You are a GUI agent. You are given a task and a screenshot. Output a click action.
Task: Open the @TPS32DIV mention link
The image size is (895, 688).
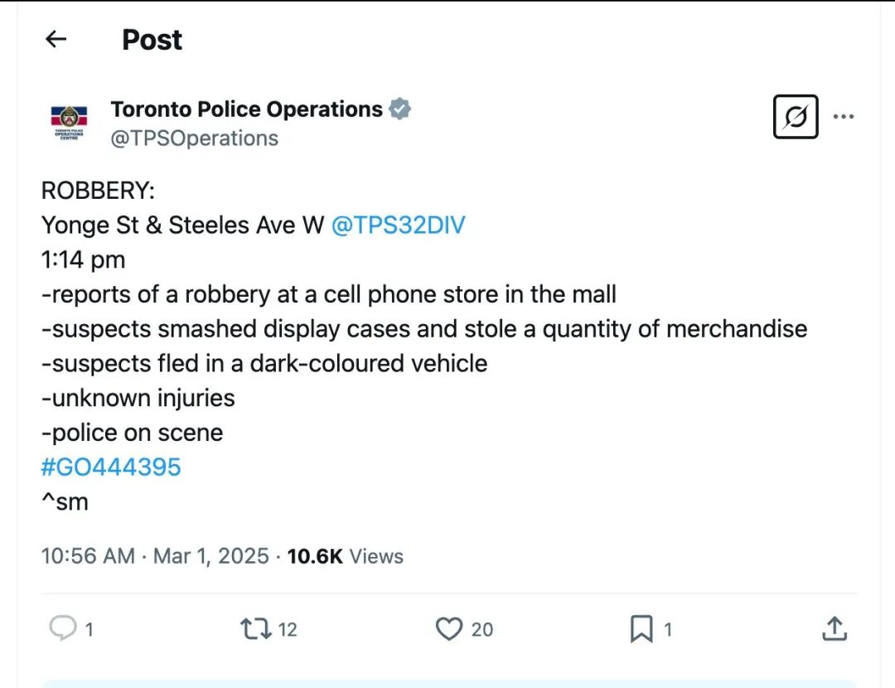399,225
